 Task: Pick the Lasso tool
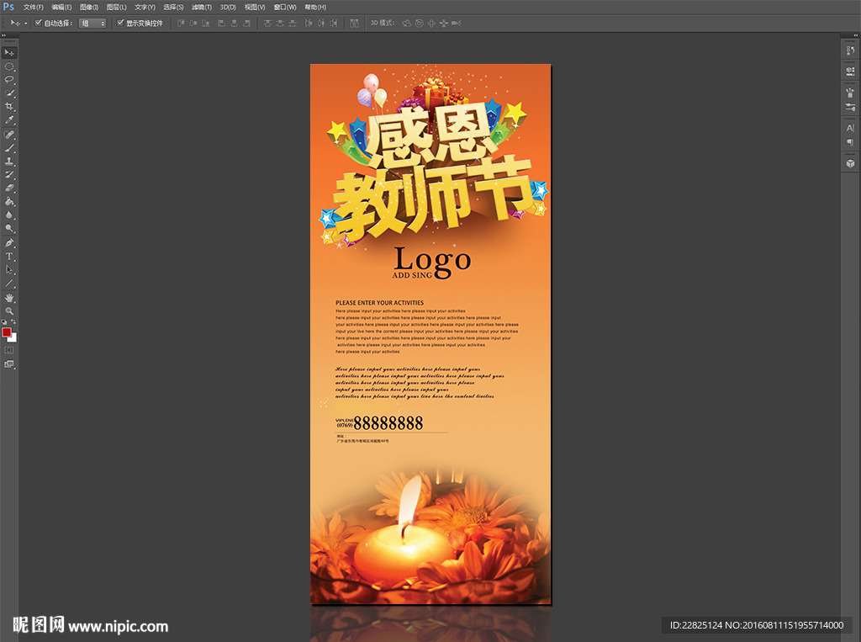(x=9, y=79)
